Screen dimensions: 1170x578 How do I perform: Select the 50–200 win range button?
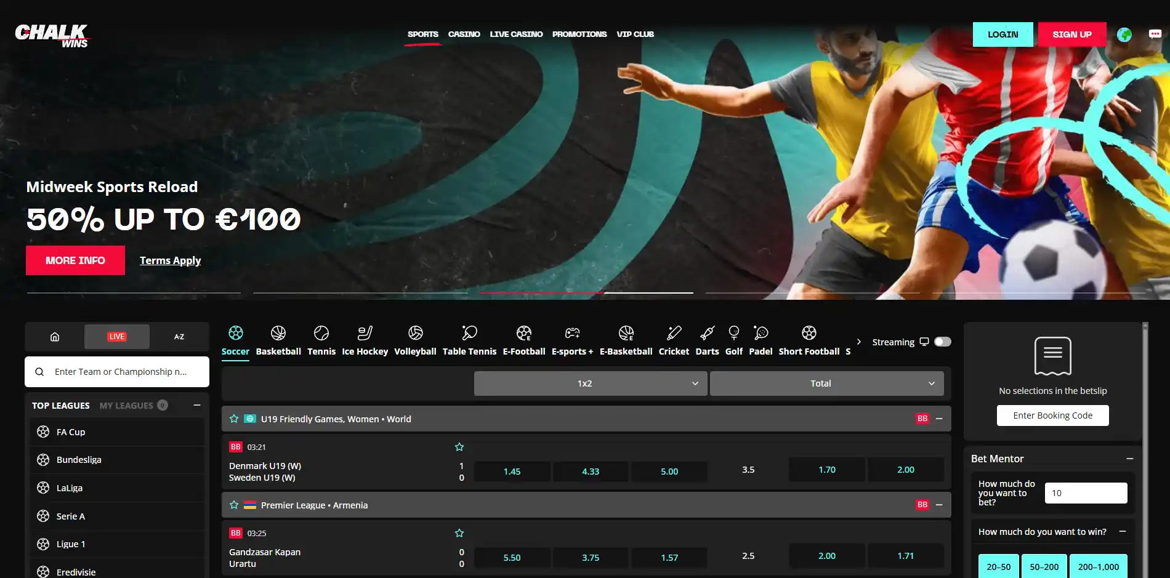tap(1044, 567)
